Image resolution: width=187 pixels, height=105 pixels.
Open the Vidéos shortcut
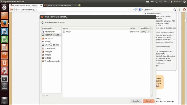(x=51, y=58)
